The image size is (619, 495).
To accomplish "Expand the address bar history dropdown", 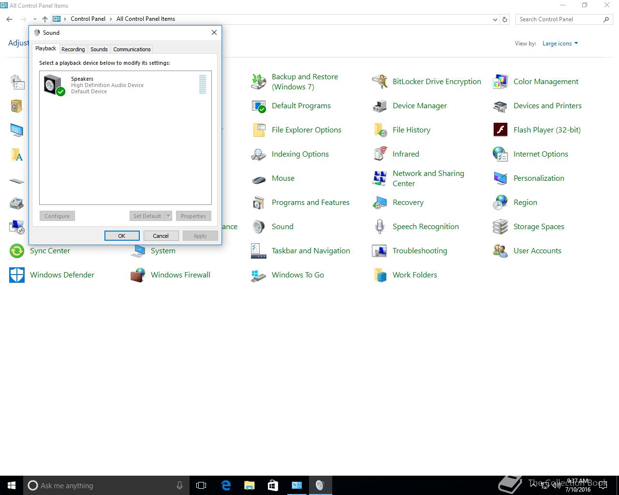I will pos(495,19).
